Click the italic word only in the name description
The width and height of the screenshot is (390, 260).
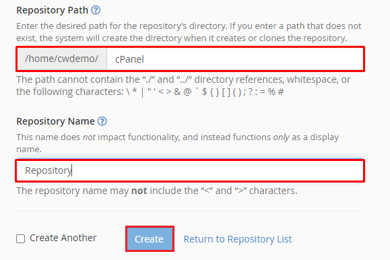click(x=281, y=137)
